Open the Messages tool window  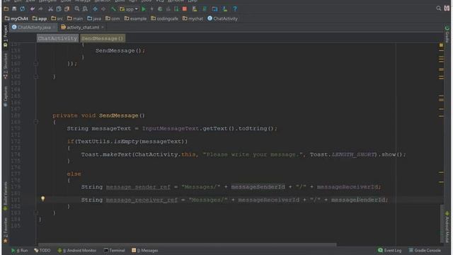coord(144,250)
